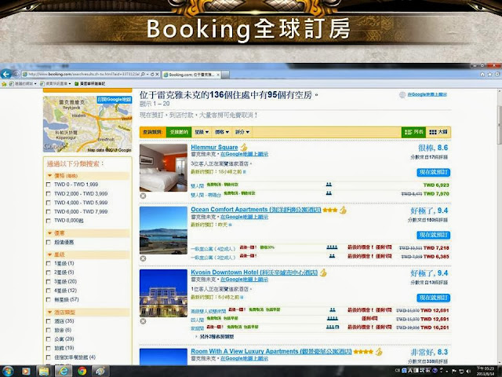Image resolution: width=502 pixels, height=377 pixels.
Task: Open Kvosin Downtown Hotel night building photo
Action: pyautogui.click(x=163, y=293)
